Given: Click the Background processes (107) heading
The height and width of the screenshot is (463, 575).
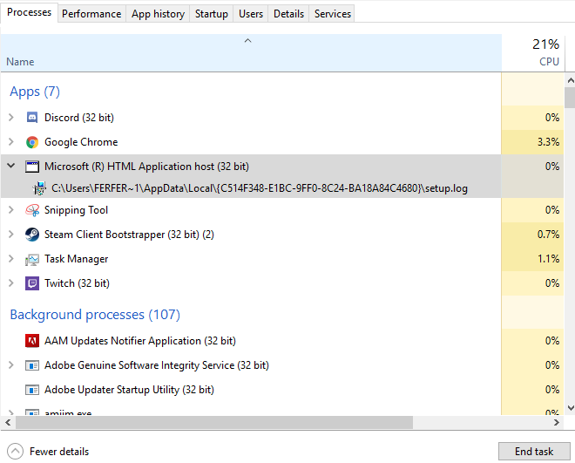Looking at the screenshot, I should pyautogui.click(x=95, y=315).
